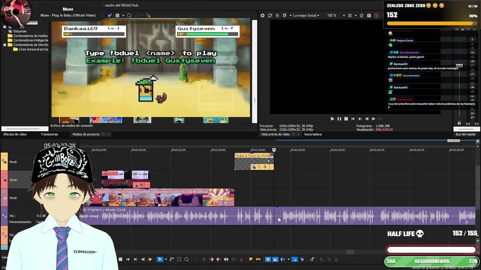Switch to Transiciones tab

pos(49,134)
